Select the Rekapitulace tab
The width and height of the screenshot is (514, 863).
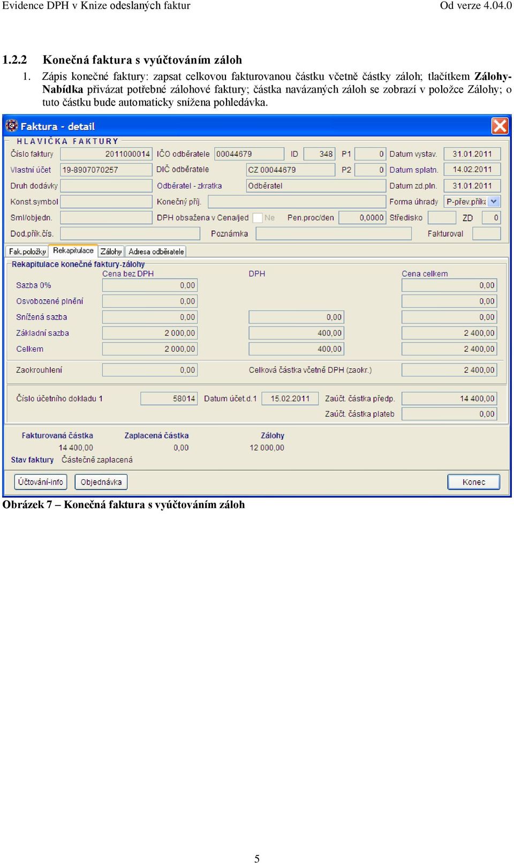pos(73,251)
